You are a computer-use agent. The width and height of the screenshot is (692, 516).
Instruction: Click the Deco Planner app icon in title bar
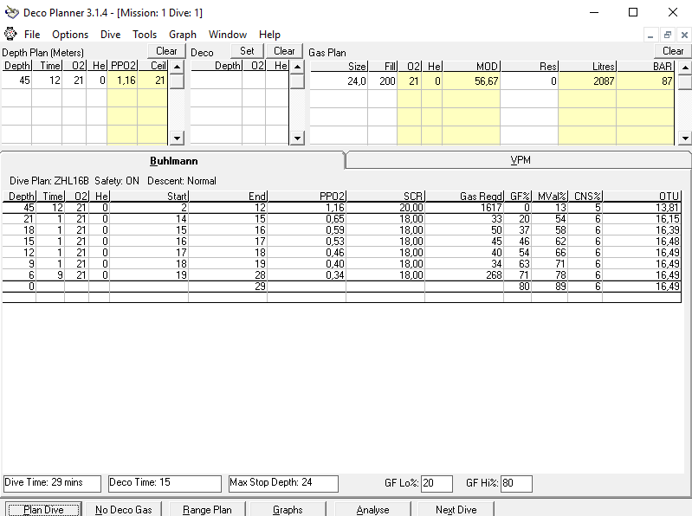(x=11, y=12)
